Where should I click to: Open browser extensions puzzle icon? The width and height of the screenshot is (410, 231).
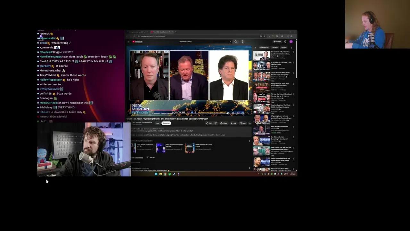[x=277, y=36]
